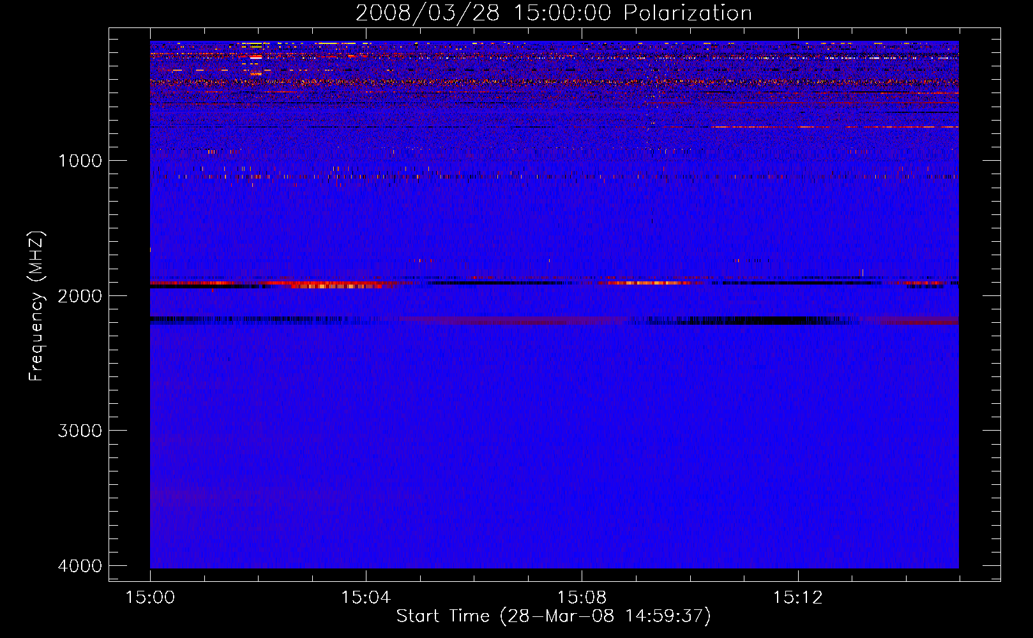Click the 'Frequency (MHZ)' axis label
The image size is (1033, 638).
[x=36, y=306]
